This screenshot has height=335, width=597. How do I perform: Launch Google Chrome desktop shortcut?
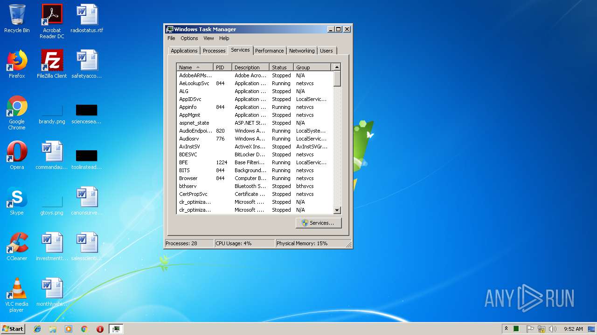(x=17, y=113)
